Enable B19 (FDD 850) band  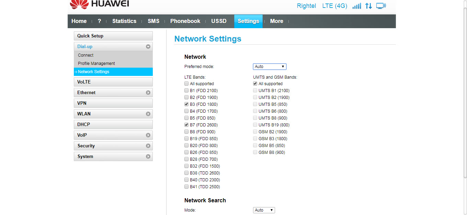[x=186, y=139]
